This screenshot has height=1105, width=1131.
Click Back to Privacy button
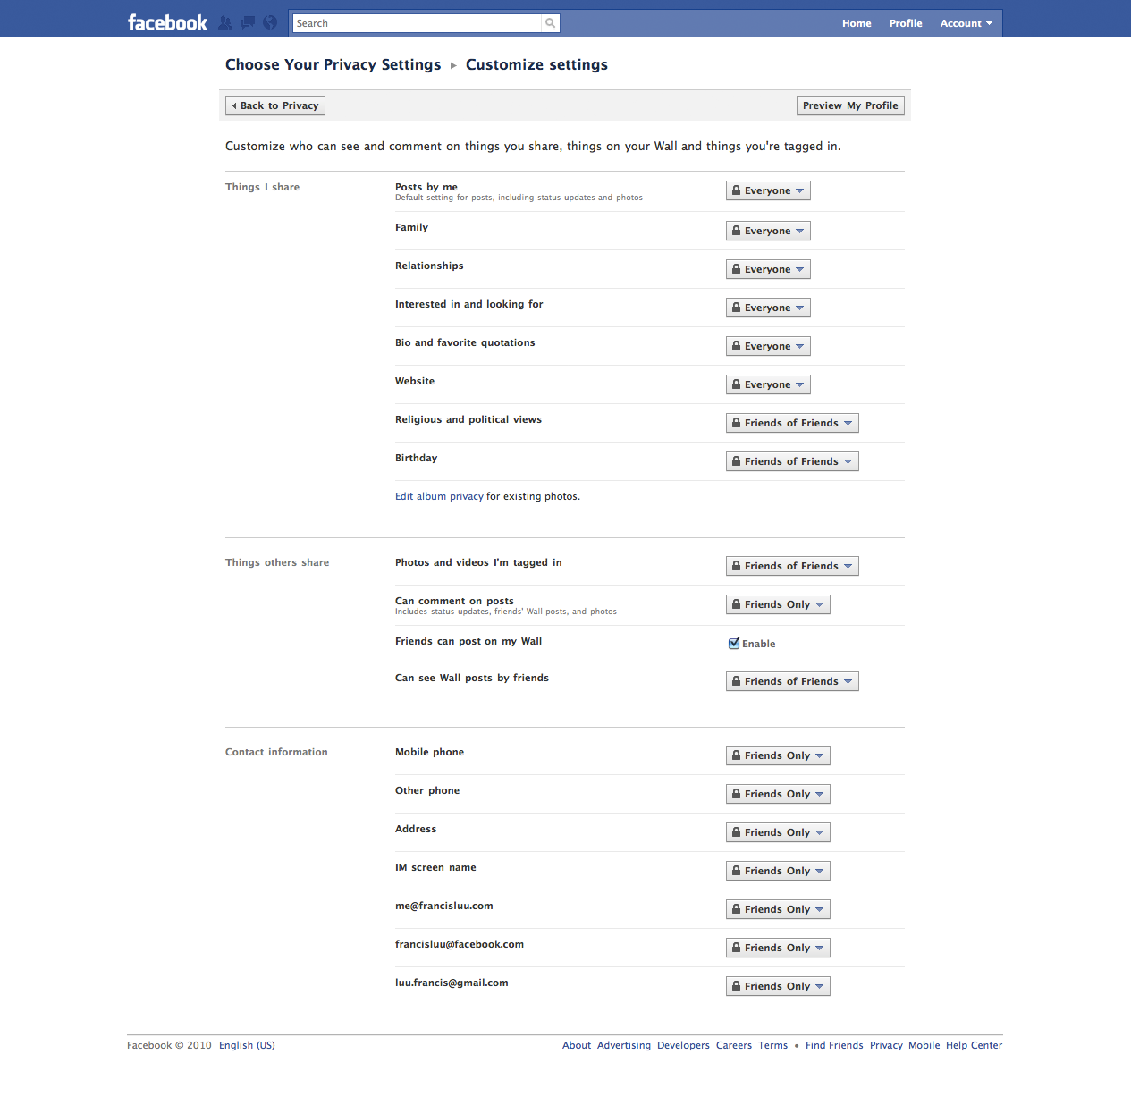275,105
